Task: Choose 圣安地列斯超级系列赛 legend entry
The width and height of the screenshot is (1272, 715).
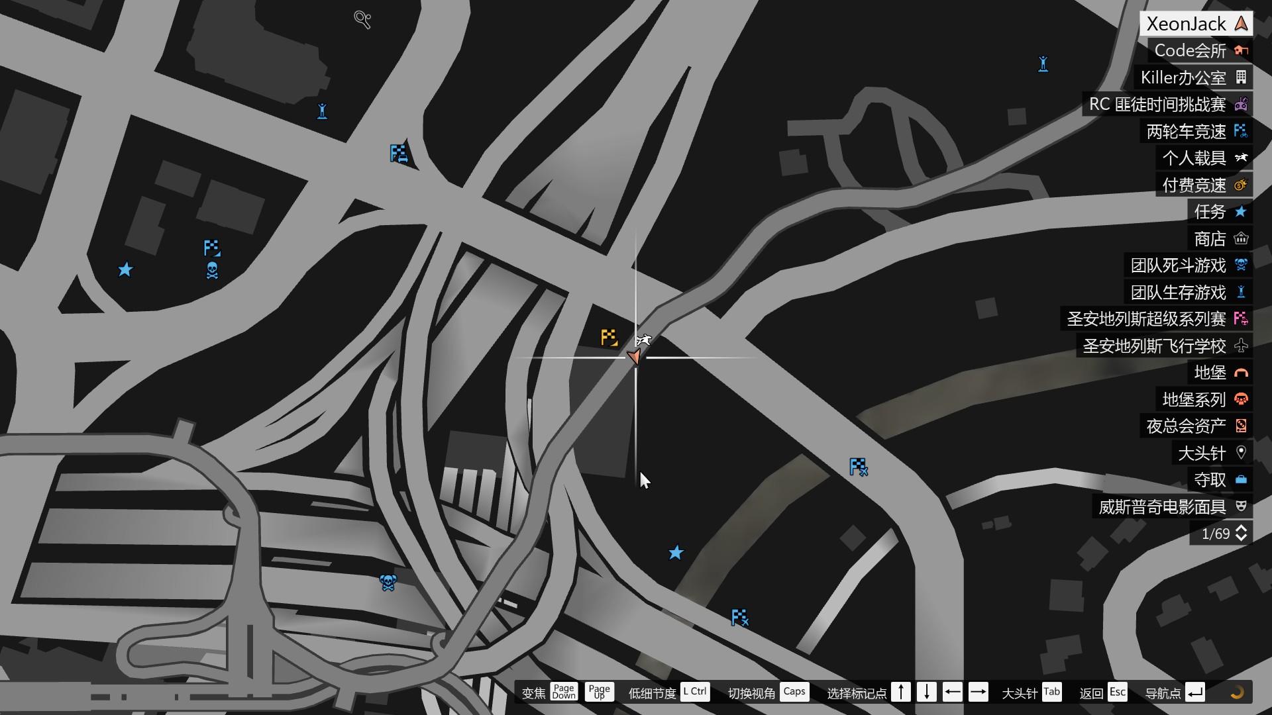Action: point(1157,319)
